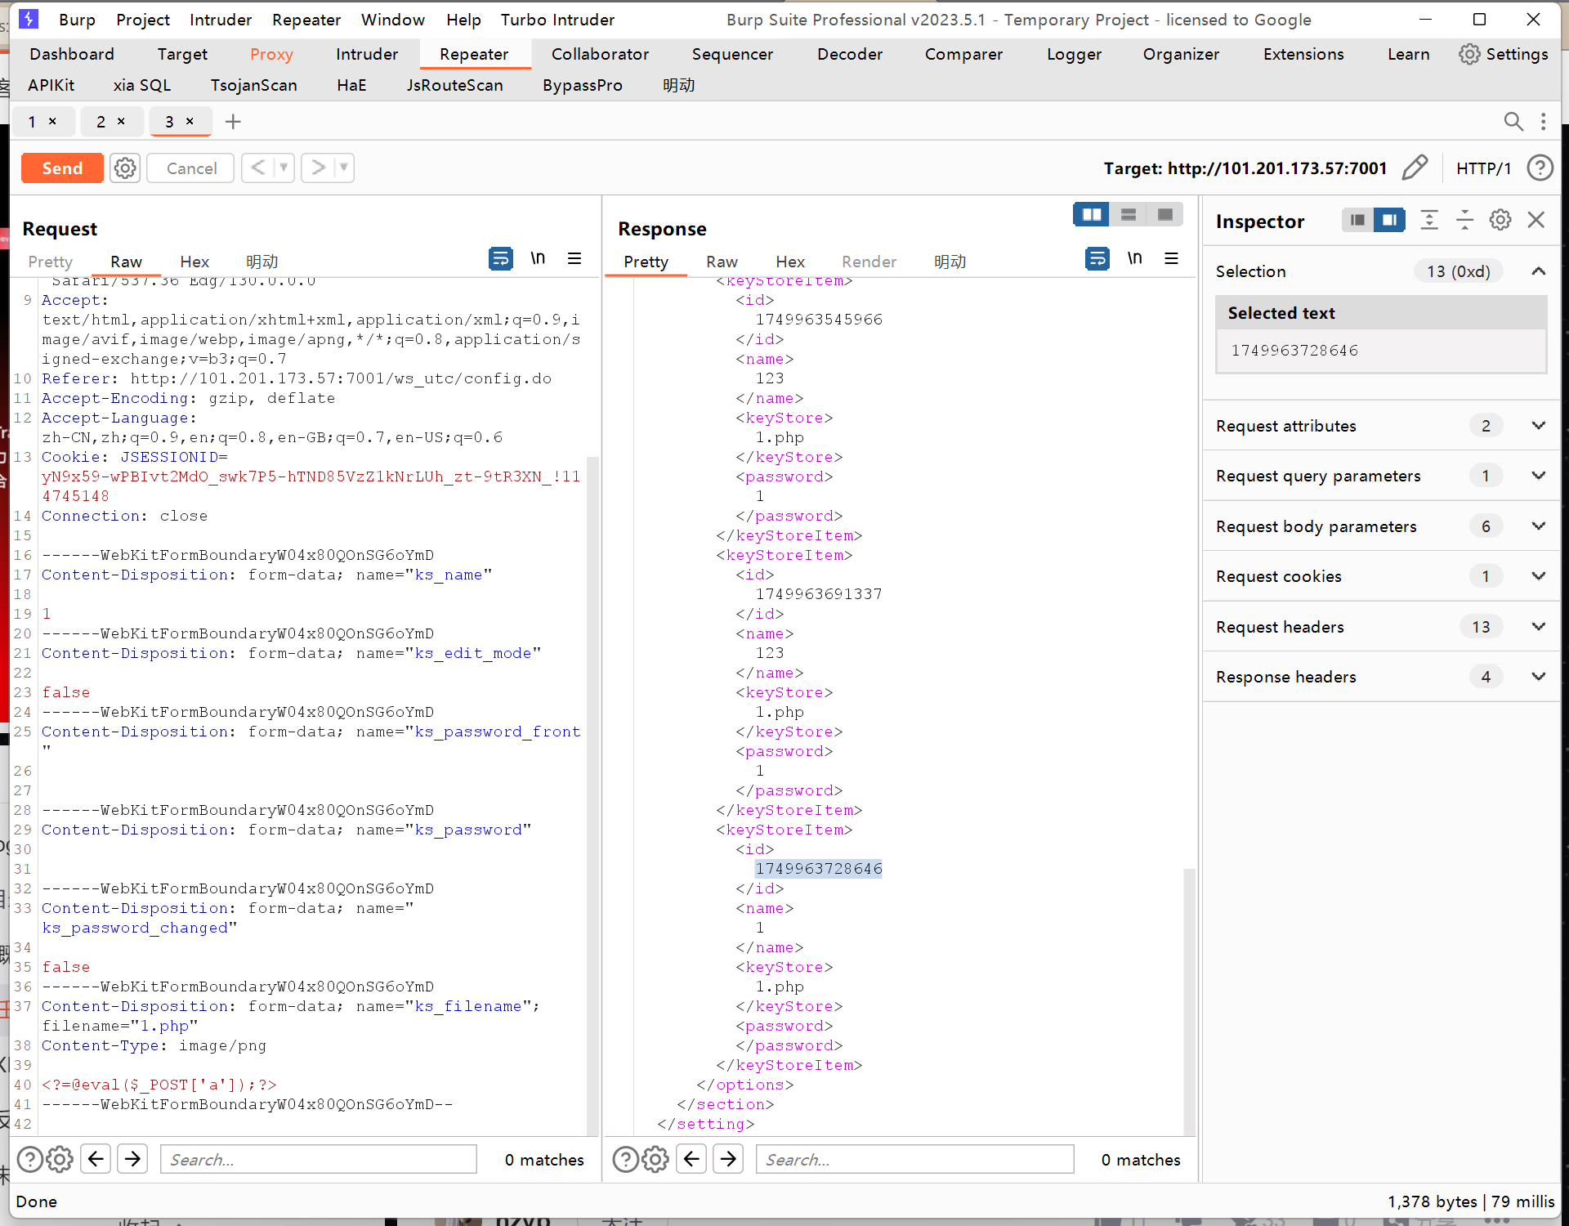Click the Cancel button
Viewport: 1569px width, 1226px height.
click(191, 168)
